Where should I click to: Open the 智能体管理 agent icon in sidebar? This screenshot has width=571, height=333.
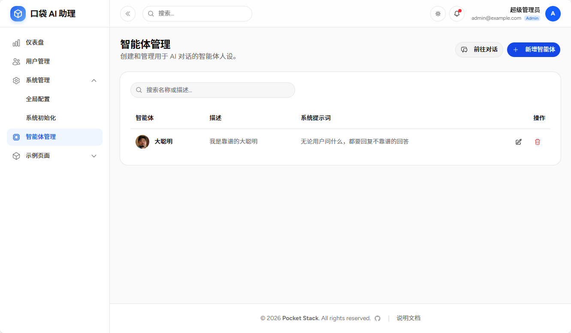coord(16,137)
